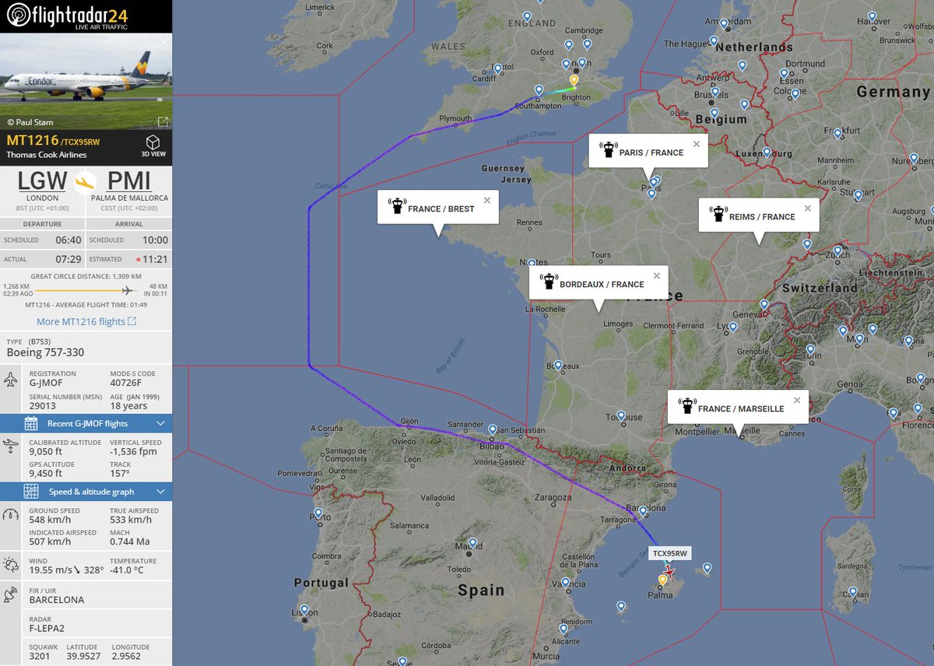Image resolution: width=934 pixels, height=666 pixels.
Task: Click the airport pin near Southampton
Action: (539, 91)
